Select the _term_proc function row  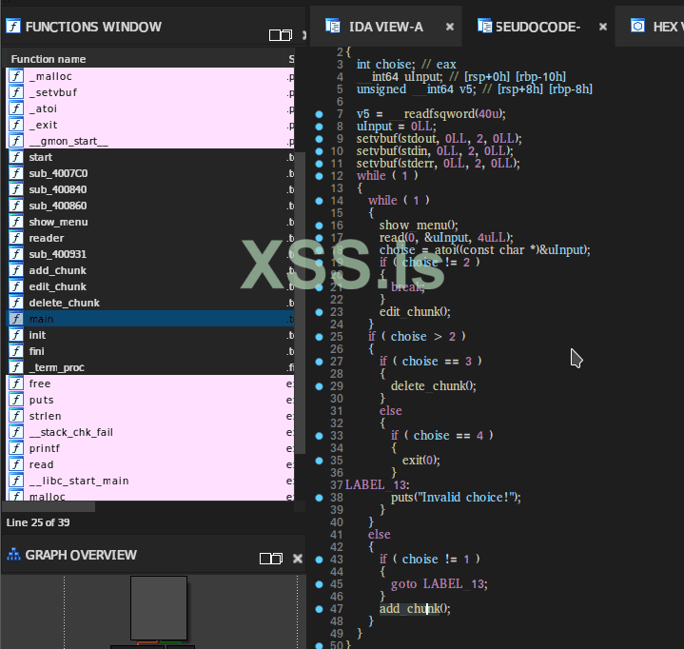(149, 367)
